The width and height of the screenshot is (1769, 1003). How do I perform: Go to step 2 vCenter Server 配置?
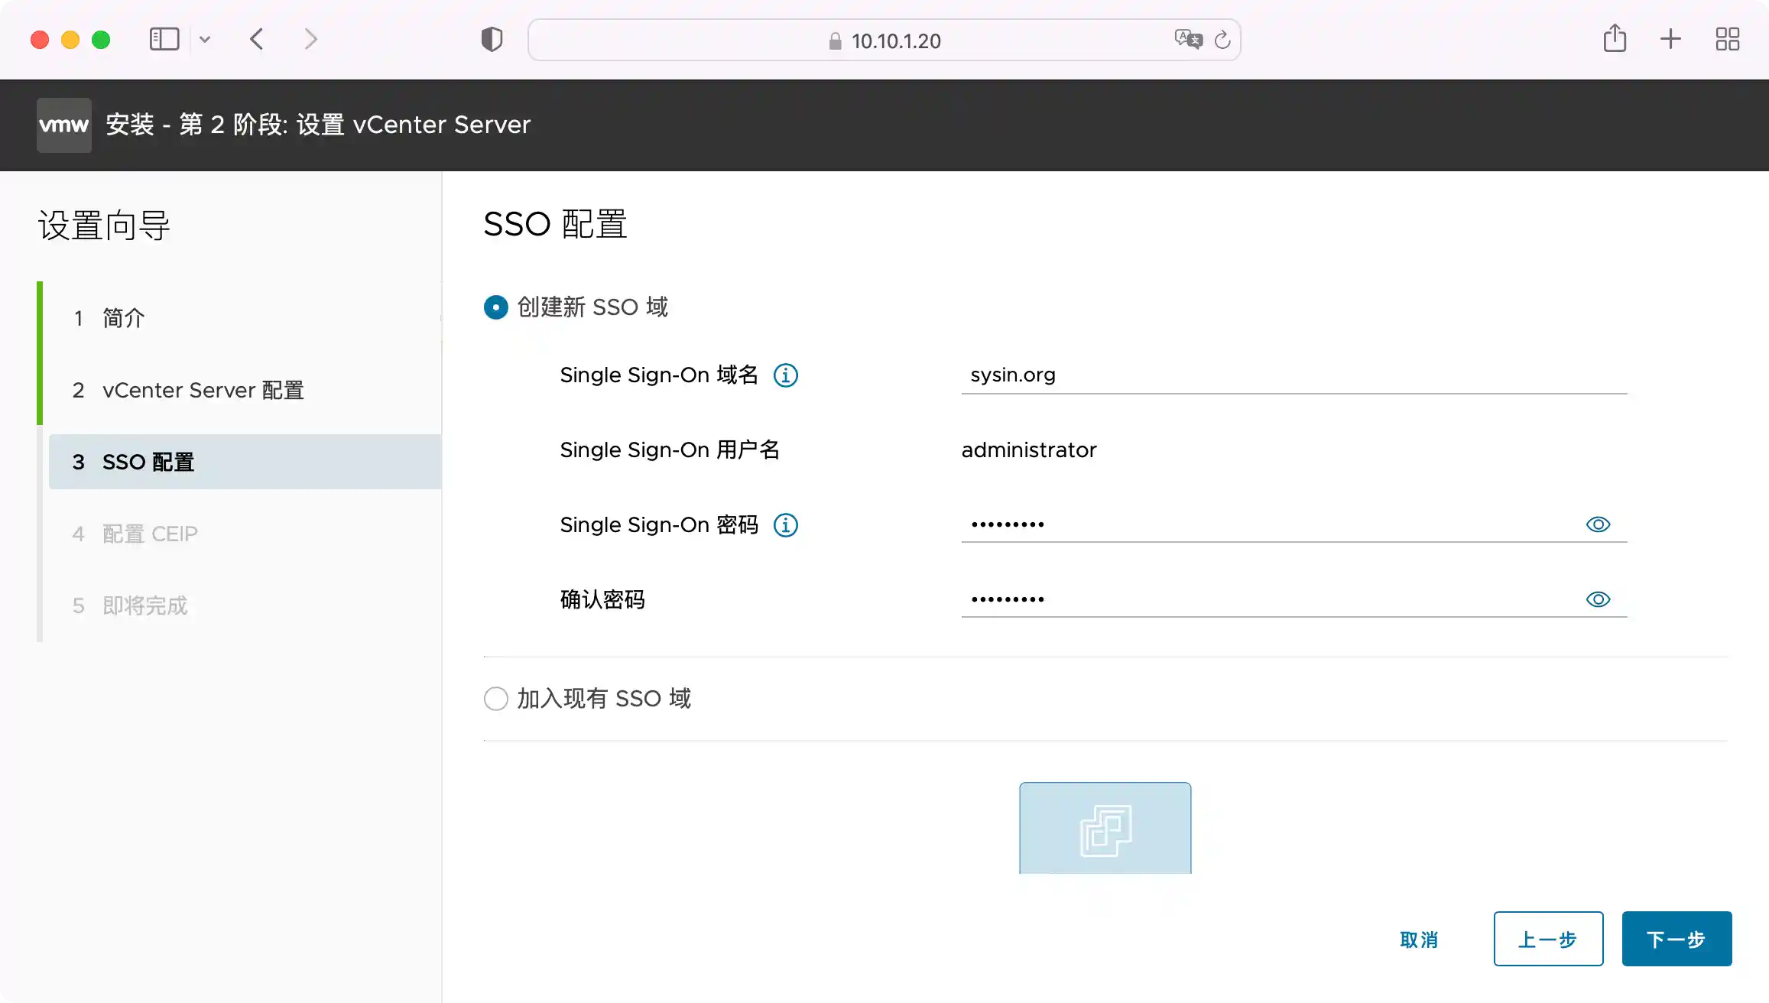pos(203,390)
